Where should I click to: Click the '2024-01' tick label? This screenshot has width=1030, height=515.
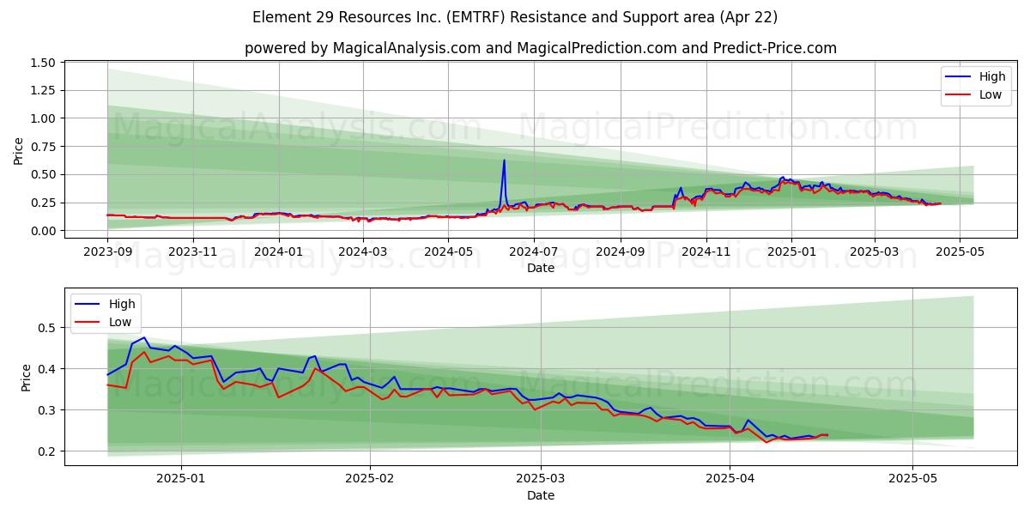[x=278, y=252]
